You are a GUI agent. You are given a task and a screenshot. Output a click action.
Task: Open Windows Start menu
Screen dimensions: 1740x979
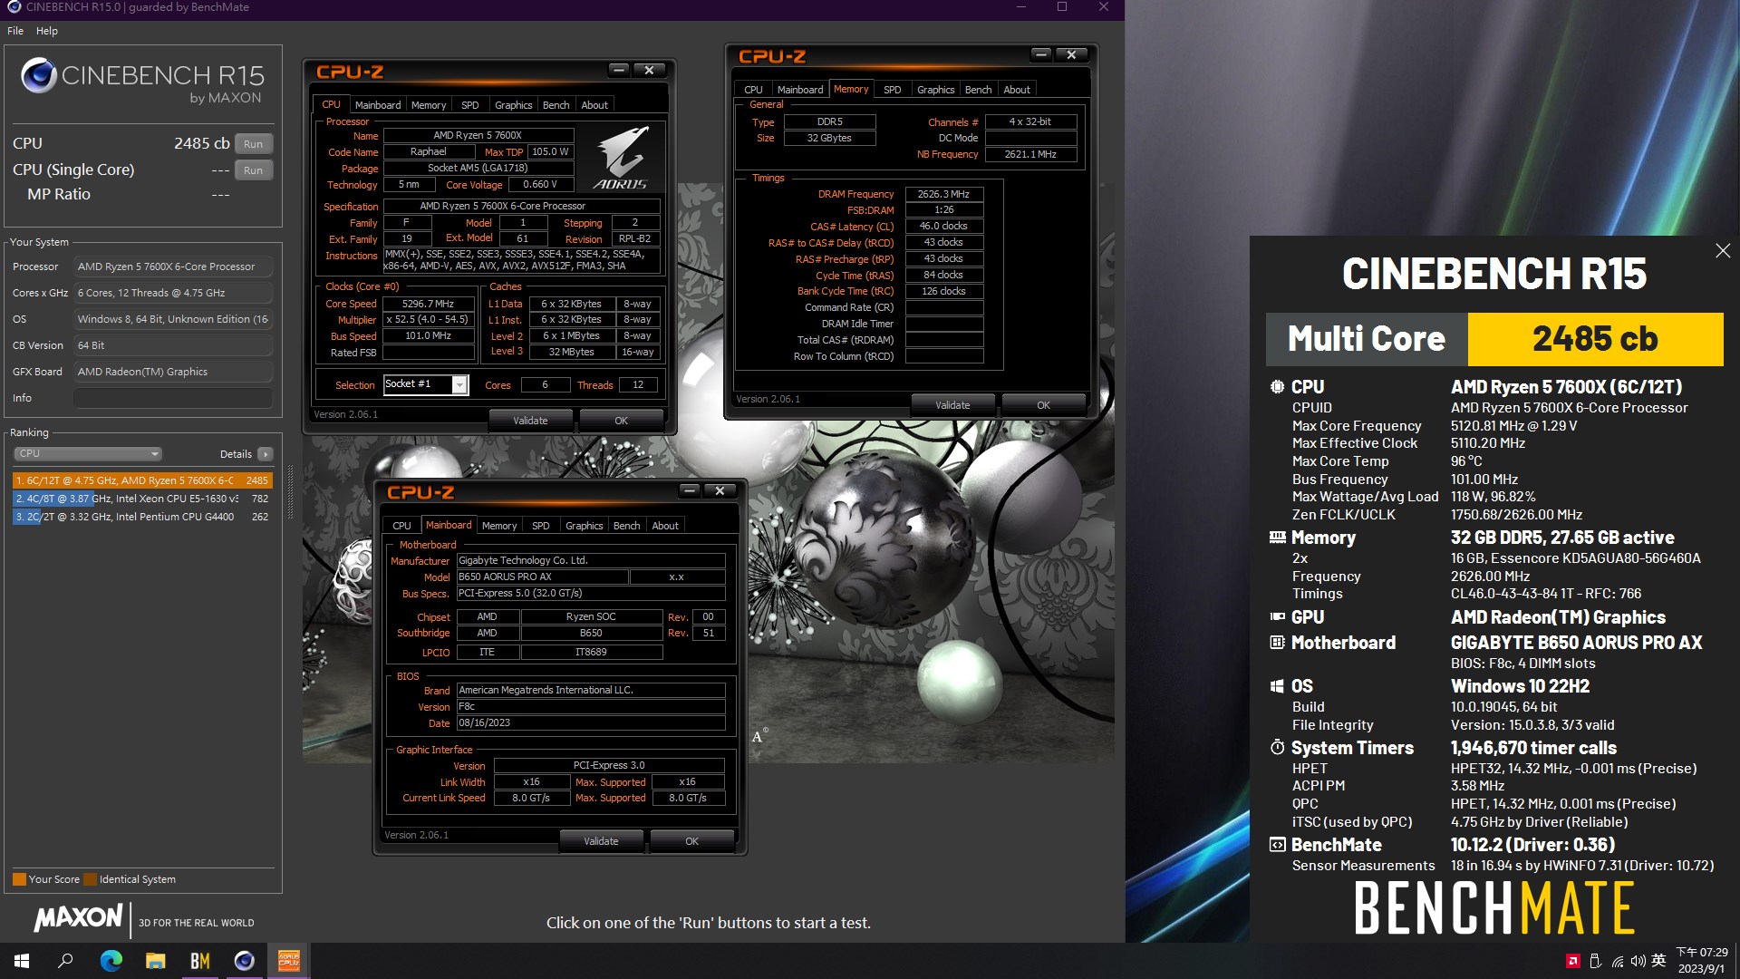22,961
